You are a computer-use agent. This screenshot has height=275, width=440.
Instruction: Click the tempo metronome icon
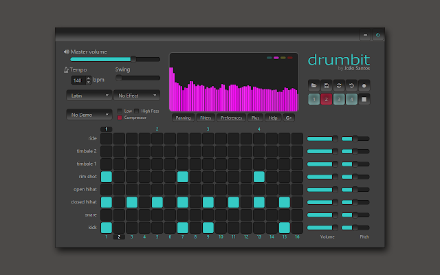point(66,70)
